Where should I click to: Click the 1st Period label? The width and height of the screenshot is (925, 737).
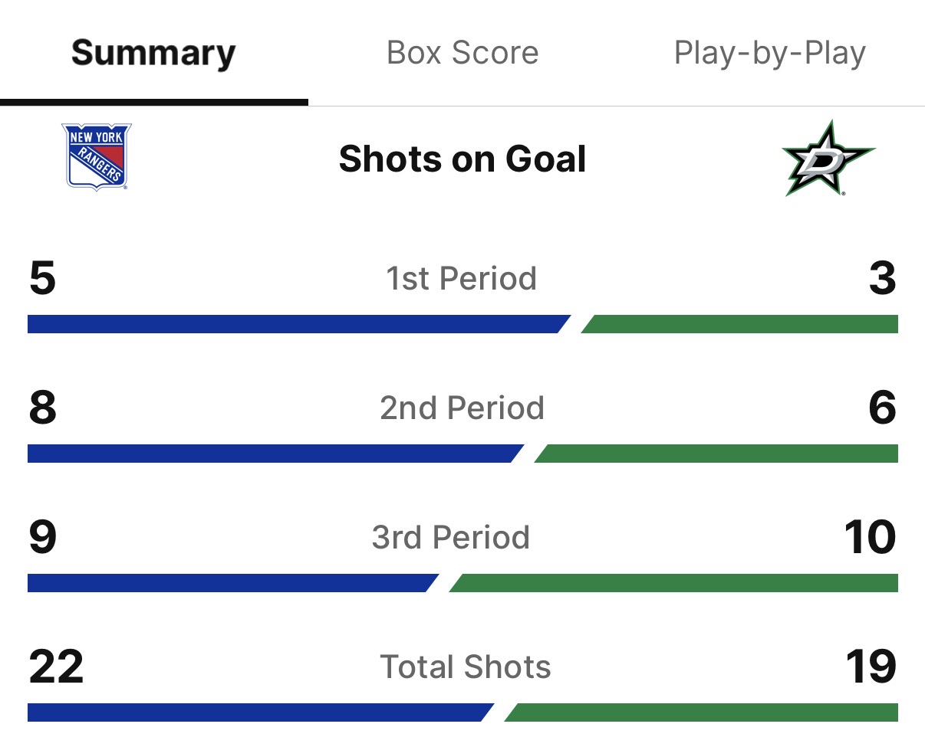(x=461, y=279)
